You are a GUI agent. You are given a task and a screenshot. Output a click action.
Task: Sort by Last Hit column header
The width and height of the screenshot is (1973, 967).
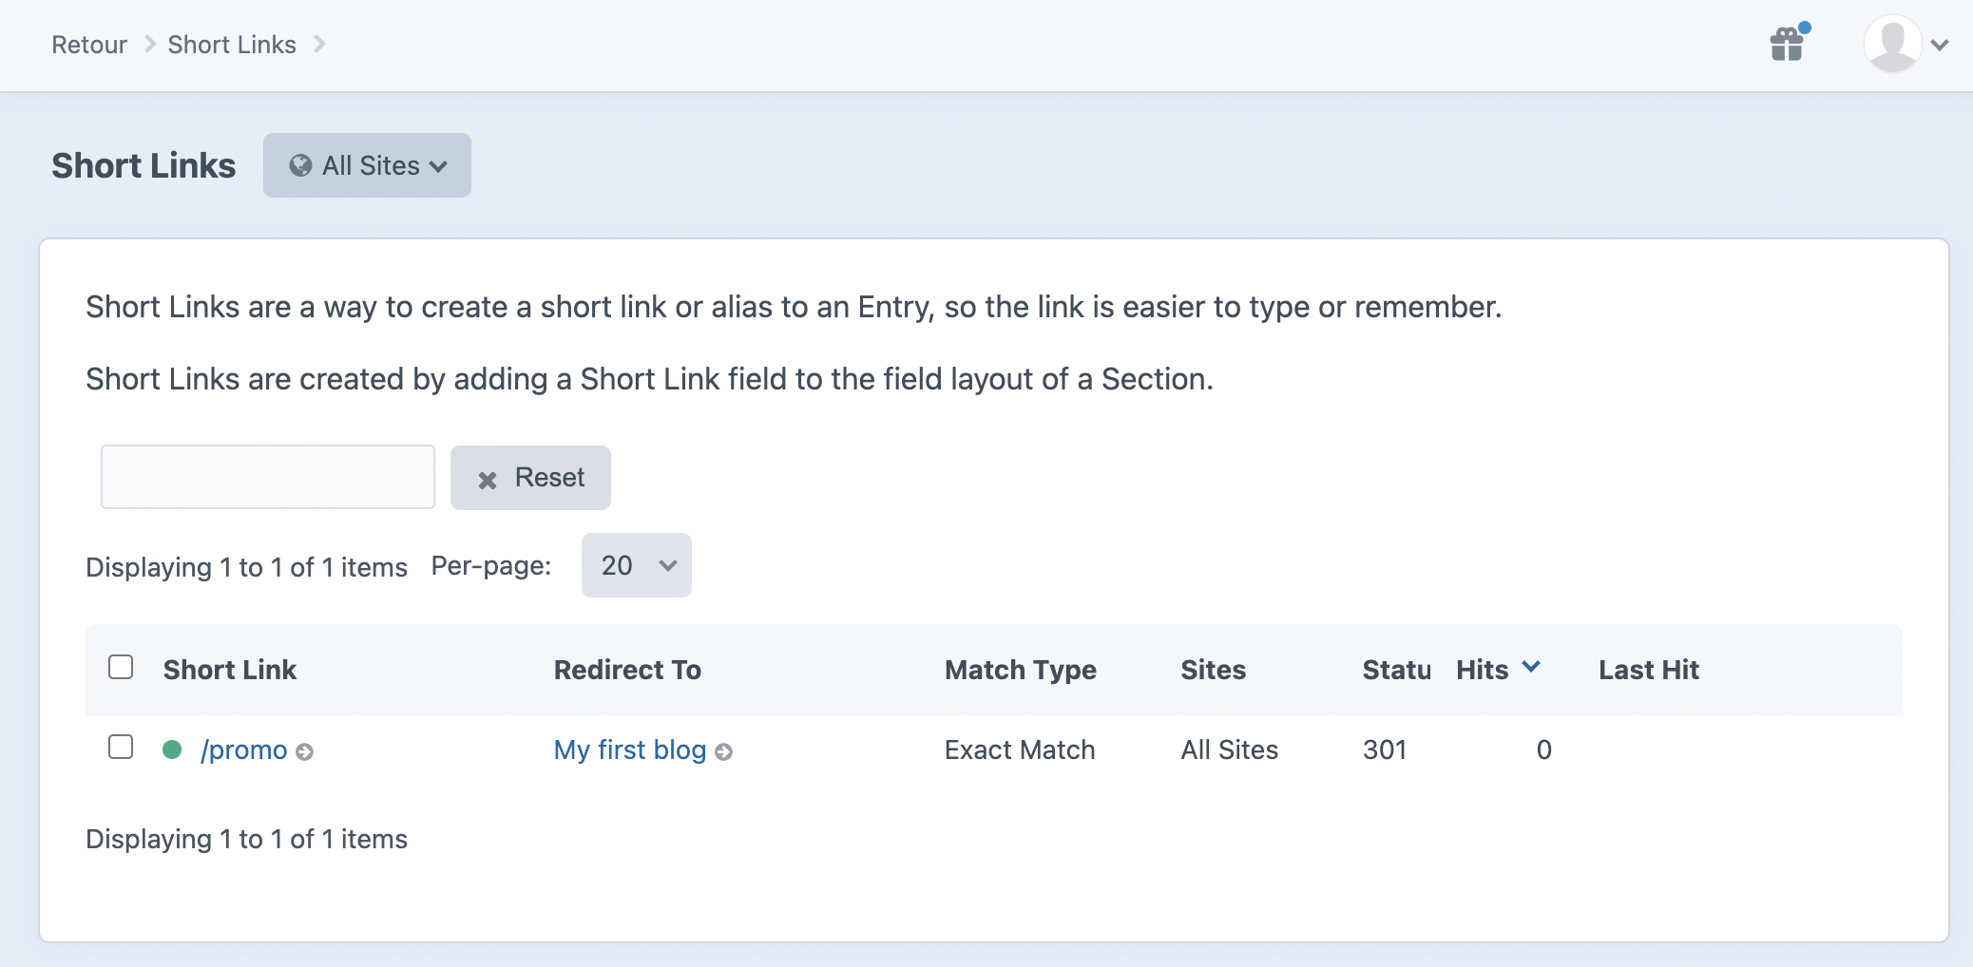point(1649,670)
